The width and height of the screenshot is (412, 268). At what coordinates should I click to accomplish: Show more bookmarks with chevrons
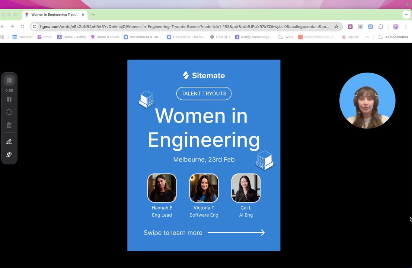[x=367, y=37]
